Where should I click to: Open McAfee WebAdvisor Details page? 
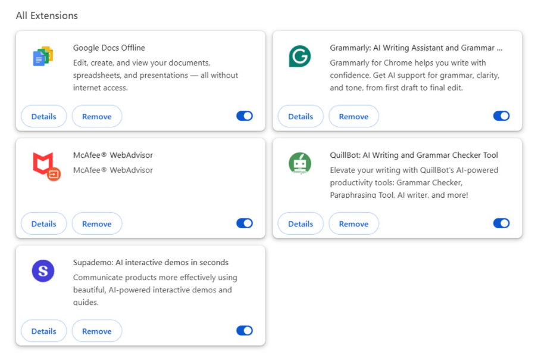click(43, 224)
